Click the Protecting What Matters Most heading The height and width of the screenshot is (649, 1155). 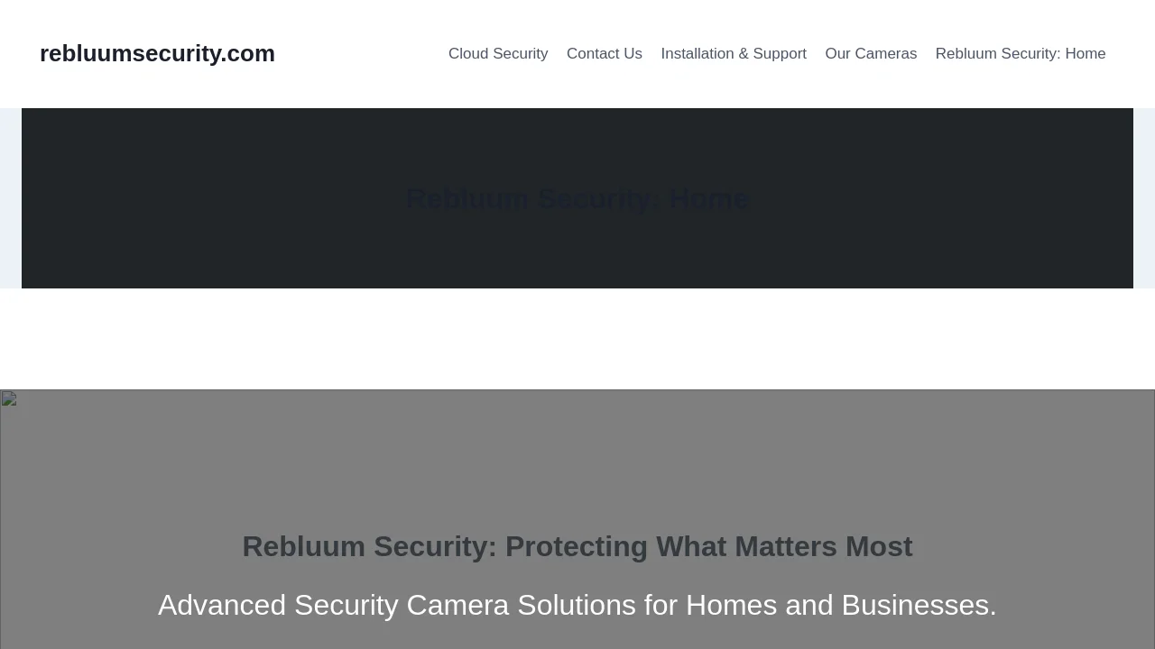coord(577,547)
